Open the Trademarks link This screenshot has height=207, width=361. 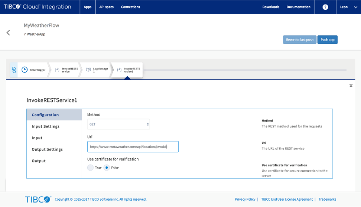[x=328, y=199]
